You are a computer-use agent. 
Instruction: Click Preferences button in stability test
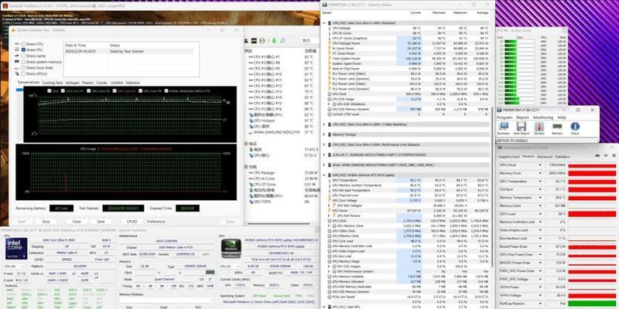pos(156,222)
